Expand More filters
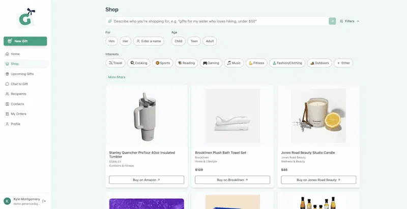 [x=117, y=77]
